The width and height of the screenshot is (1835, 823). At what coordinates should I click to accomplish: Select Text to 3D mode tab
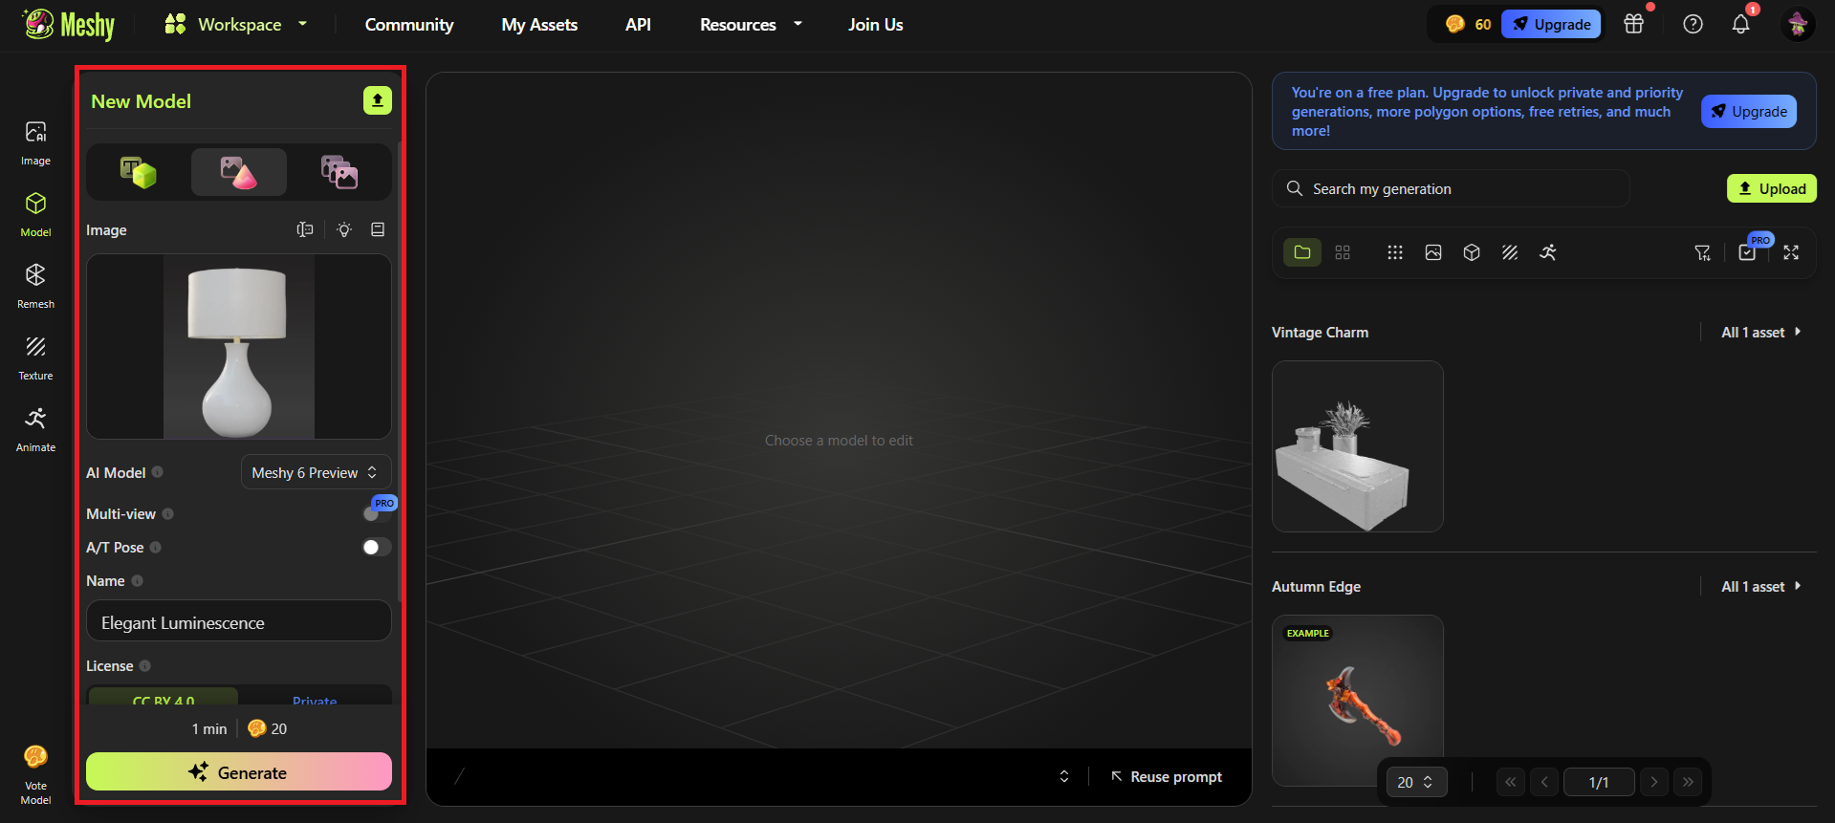[139, 172]
